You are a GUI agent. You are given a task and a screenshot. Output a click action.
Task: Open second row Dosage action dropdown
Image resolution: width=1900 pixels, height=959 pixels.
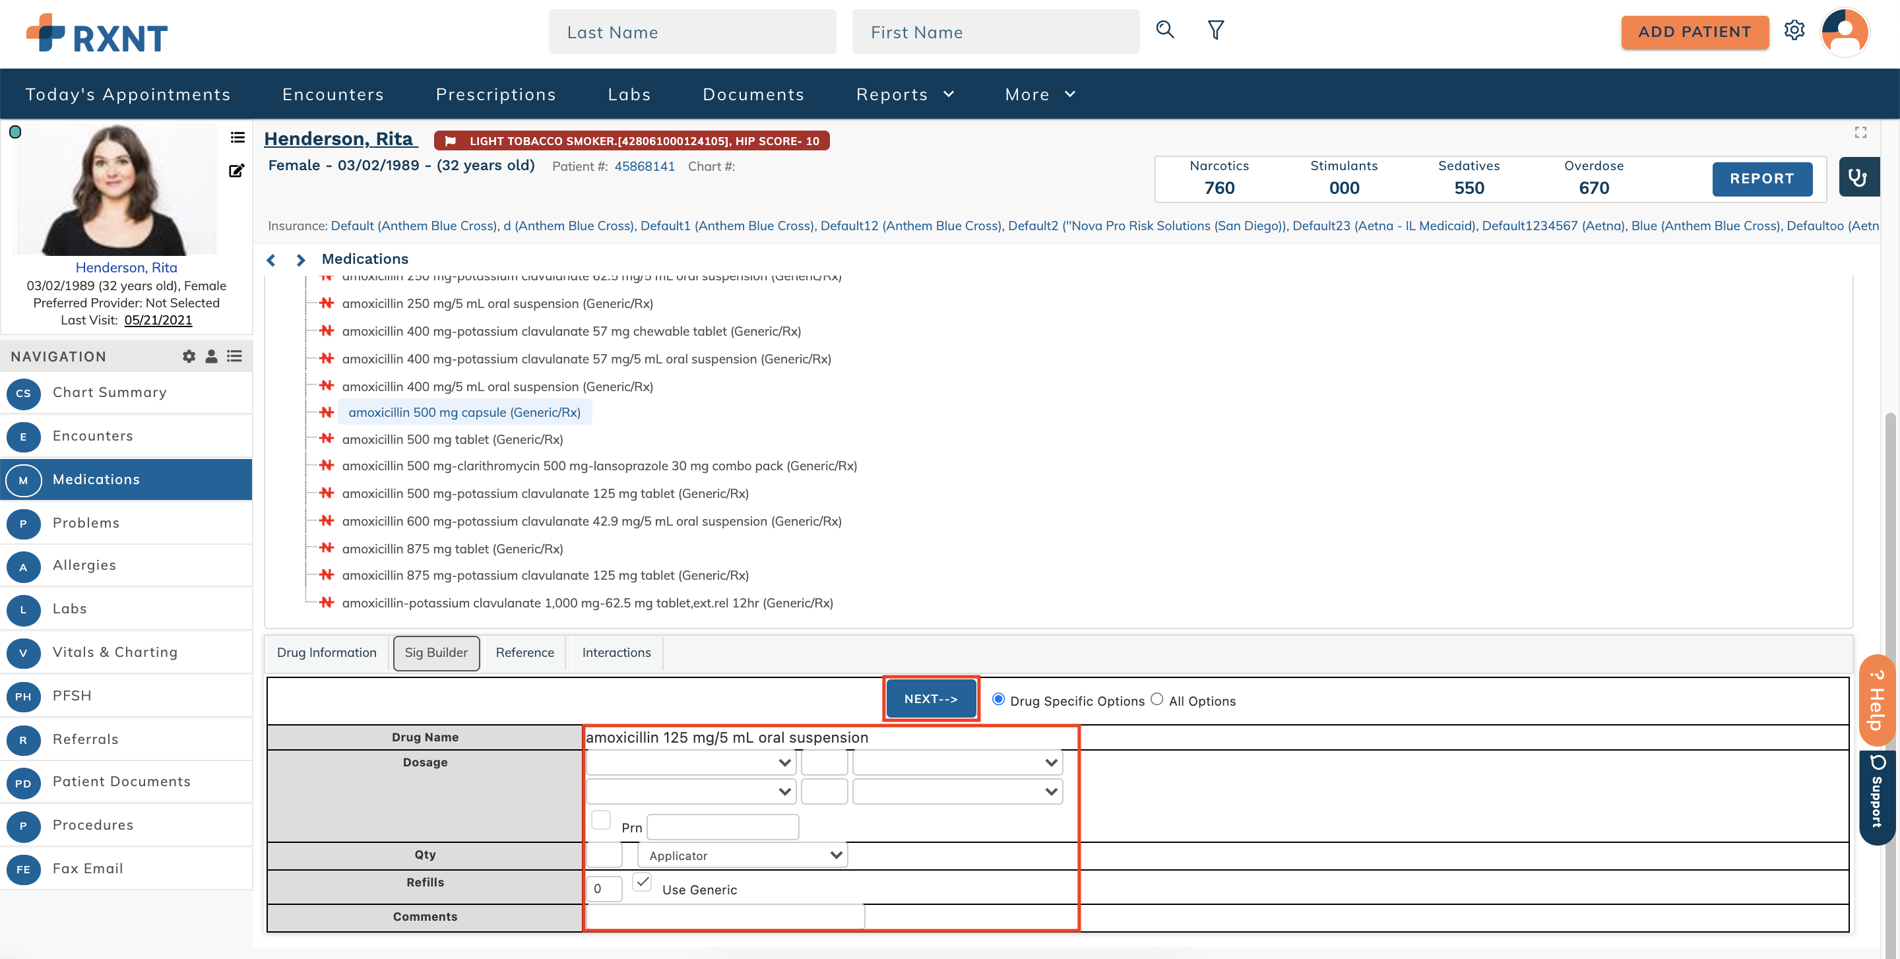(x=691, y=791)
